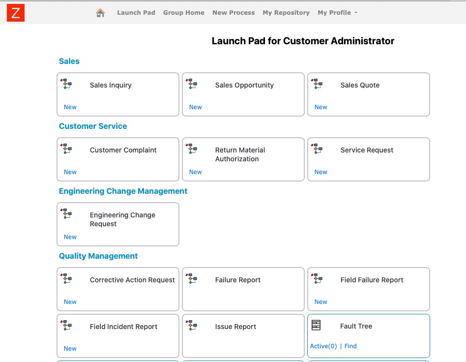Click the Sales Quote workflow icon
This screenshot has width=466, height=362.
(x=317, y=84)
